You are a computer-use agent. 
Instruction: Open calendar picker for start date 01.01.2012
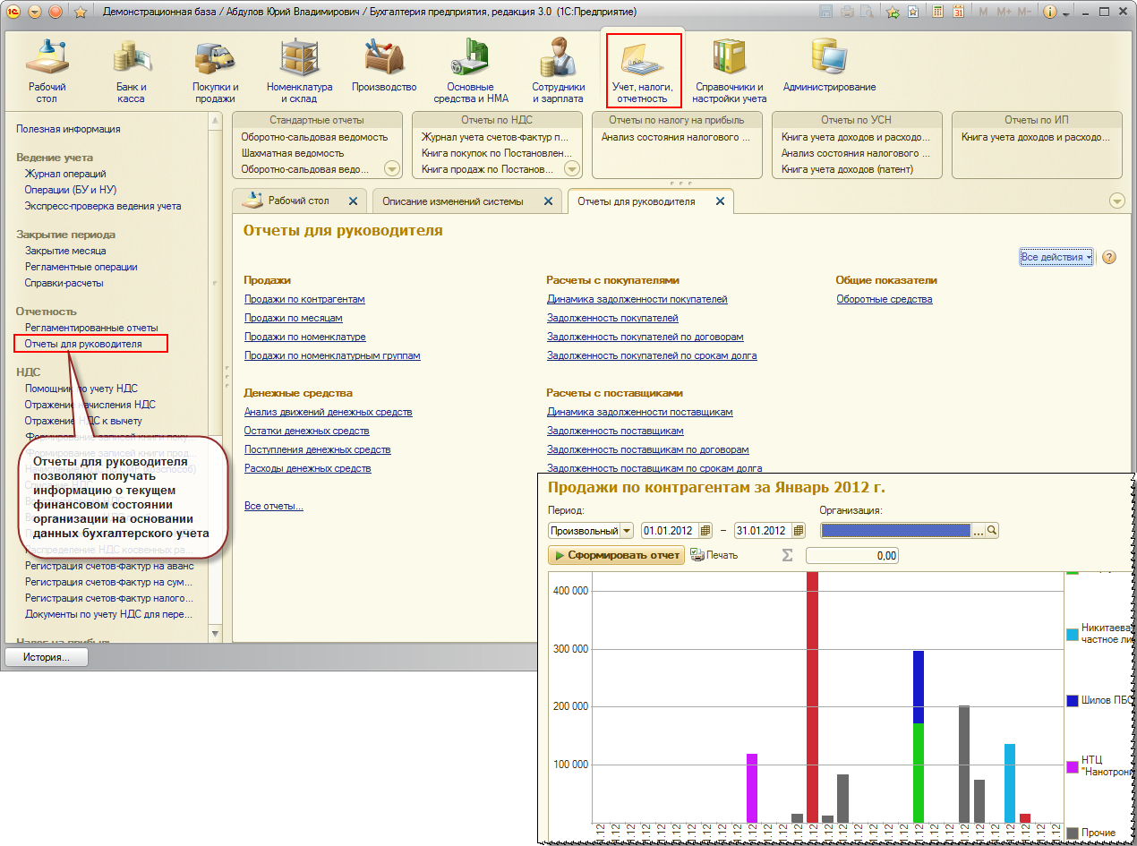[x=706, y=530]
